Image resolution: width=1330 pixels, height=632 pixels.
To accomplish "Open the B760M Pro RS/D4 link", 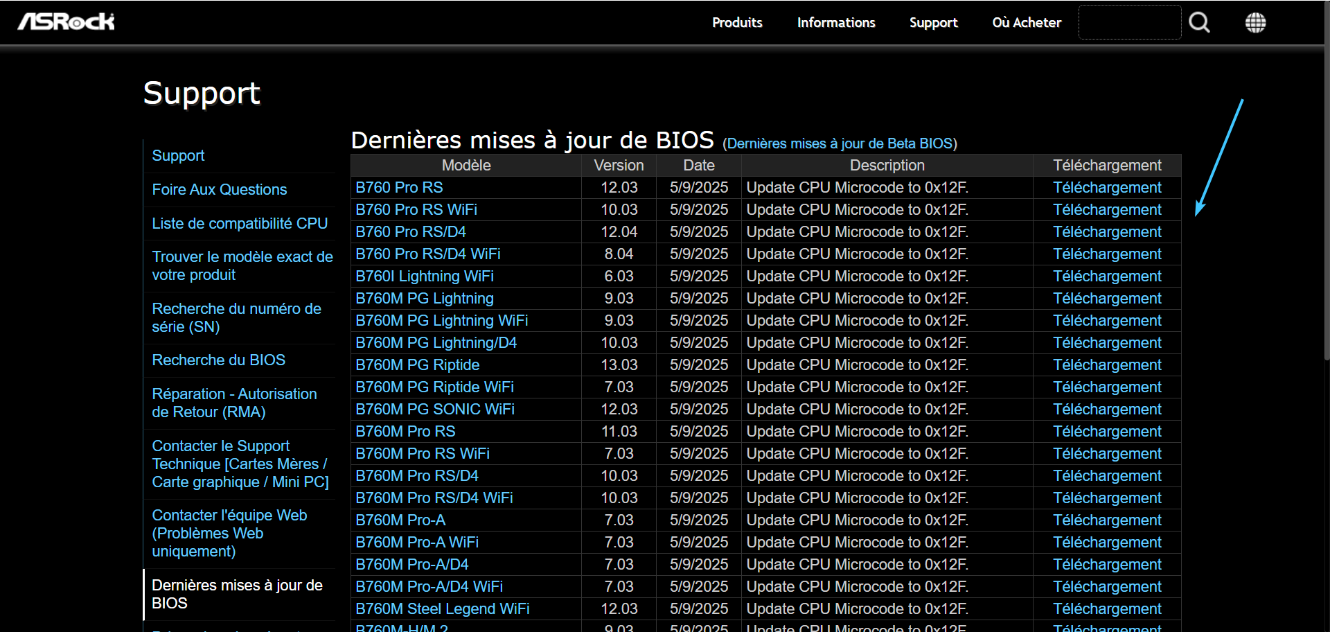I will point(417,476).
